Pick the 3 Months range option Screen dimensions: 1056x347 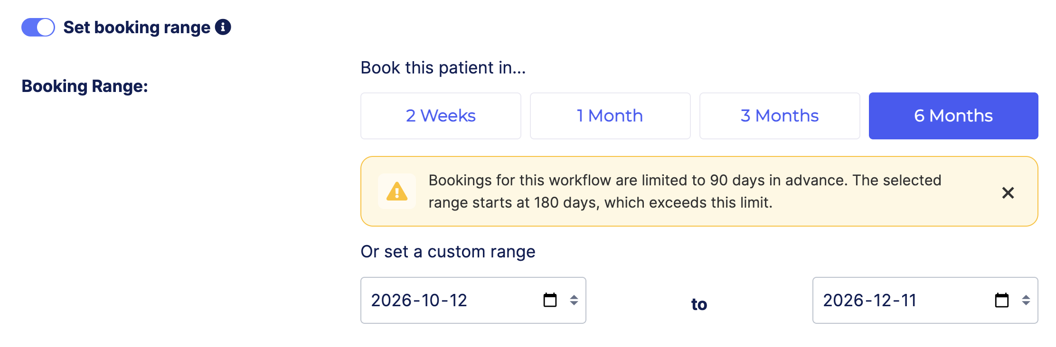coord(780,116)
